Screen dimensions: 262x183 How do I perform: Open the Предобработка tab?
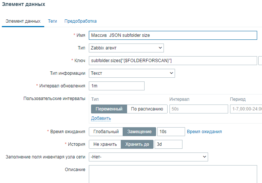click(80, 21)
